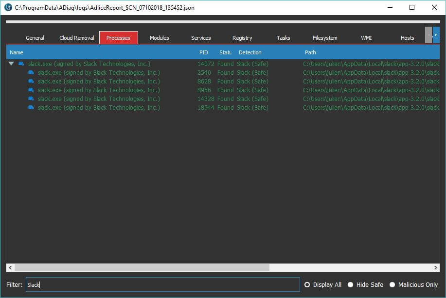The image size is (446, 298).
Task: Collapse the parent slack.exe process tree
Action: pos(11,64)
